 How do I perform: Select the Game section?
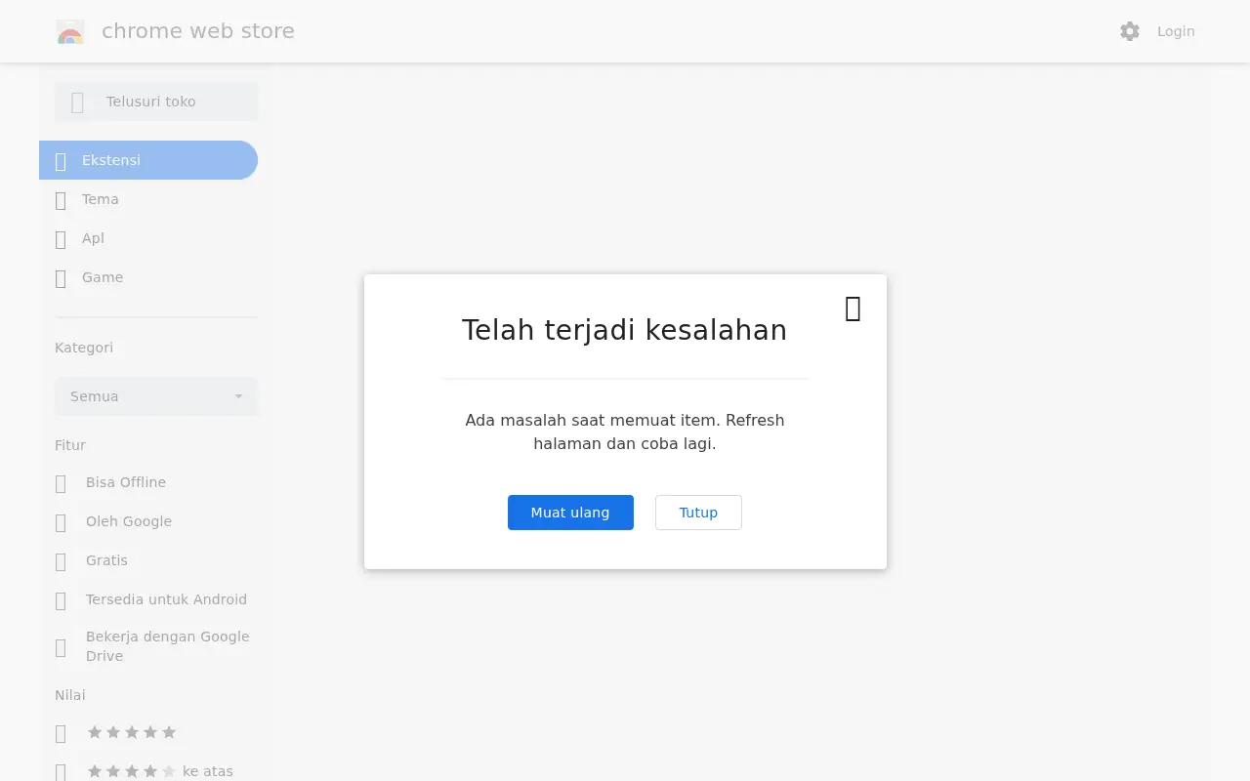click(x=148, y=277)
